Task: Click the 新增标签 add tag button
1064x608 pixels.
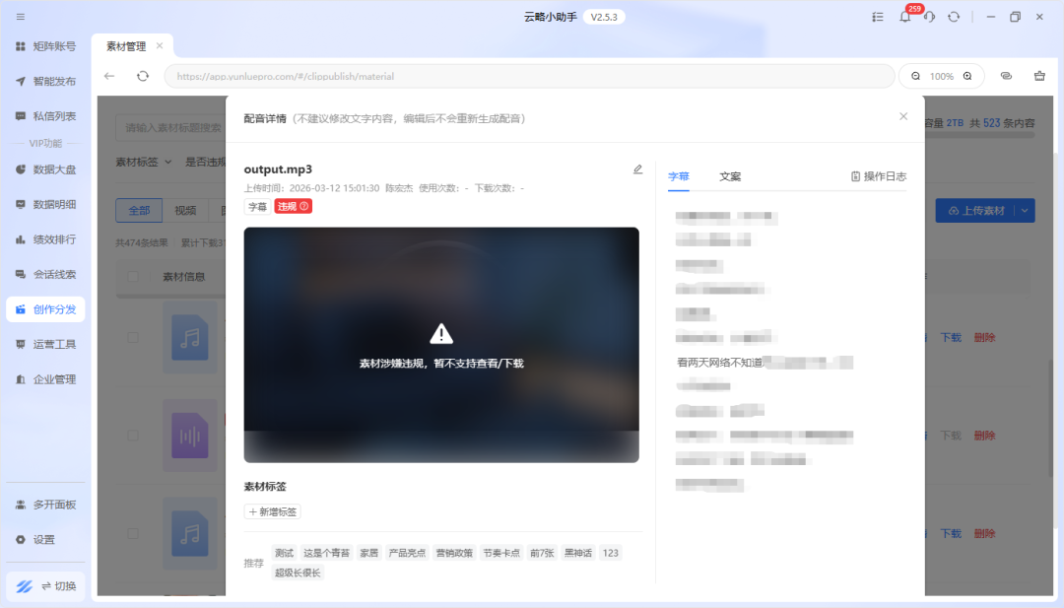Action: click(x=272, y=511)
